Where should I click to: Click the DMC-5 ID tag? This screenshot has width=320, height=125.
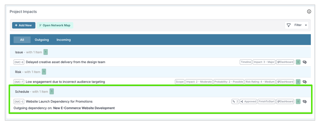(19, 101)
